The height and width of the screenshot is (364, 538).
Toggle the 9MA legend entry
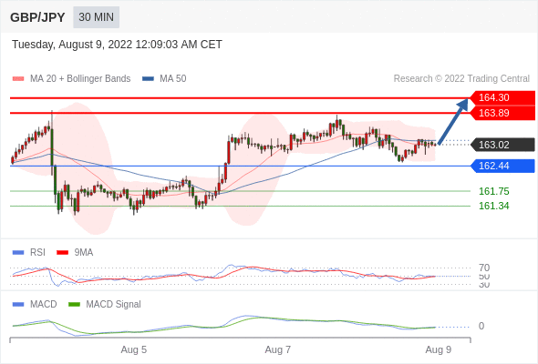(x=75, y=252)
